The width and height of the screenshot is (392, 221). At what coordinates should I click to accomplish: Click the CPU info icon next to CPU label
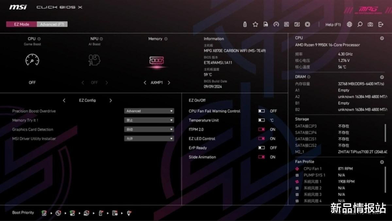39,39
